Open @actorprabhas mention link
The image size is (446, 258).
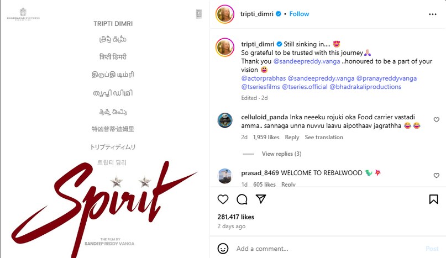point(264,78)
